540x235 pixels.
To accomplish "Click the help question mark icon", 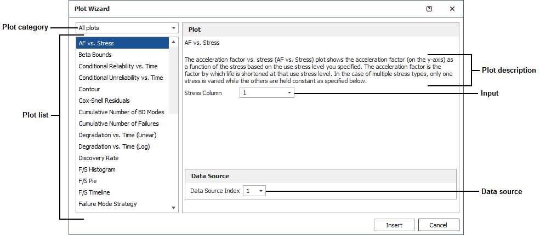I will 429,9.
